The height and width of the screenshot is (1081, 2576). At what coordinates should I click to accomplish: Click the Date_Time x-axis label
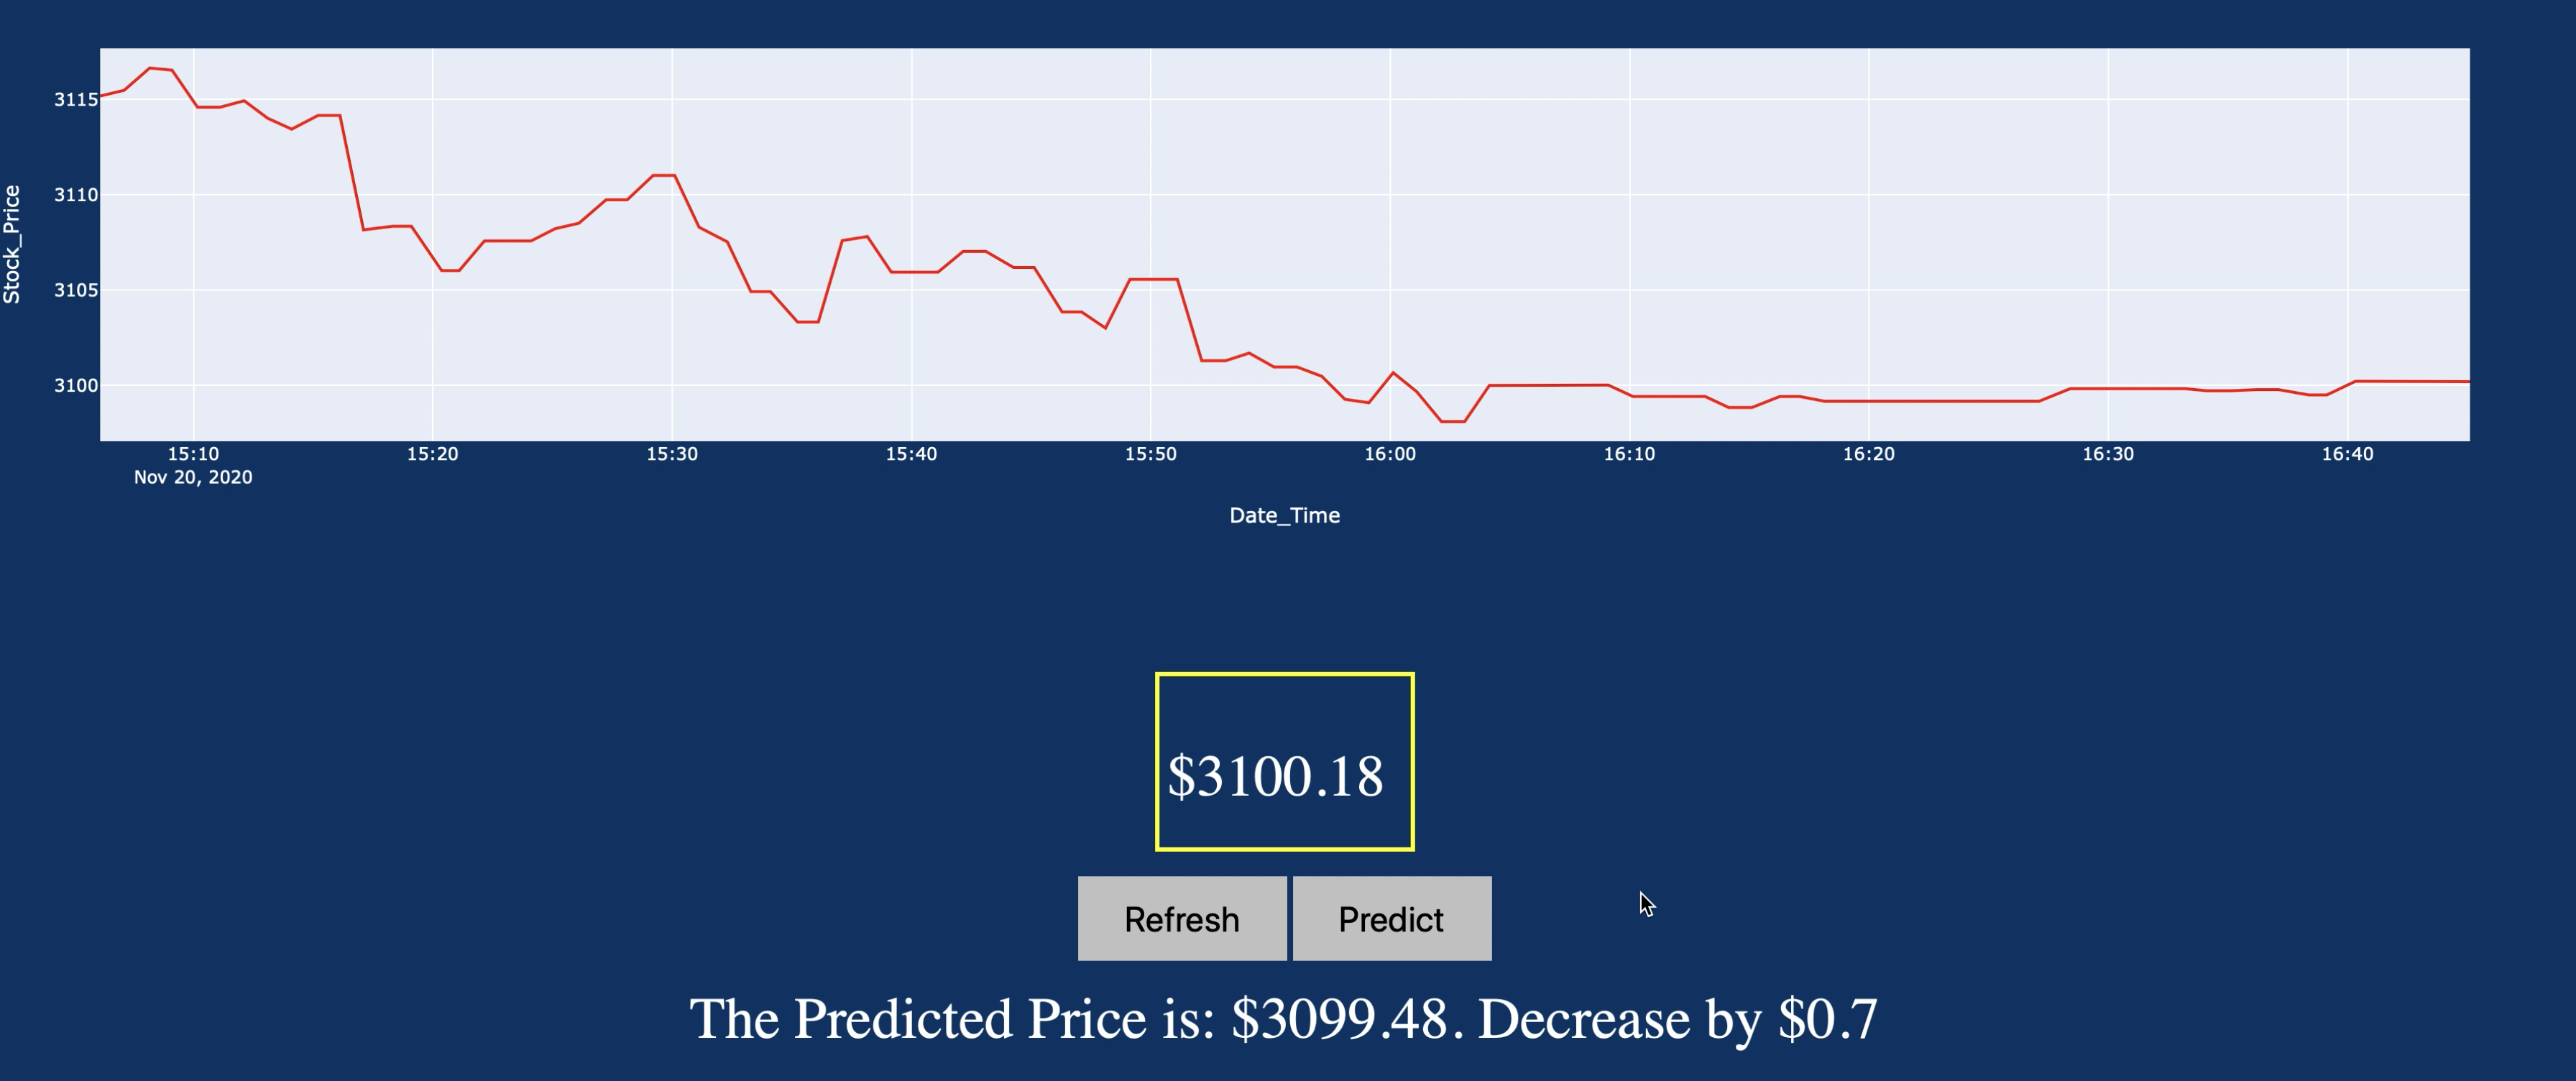1285,515
